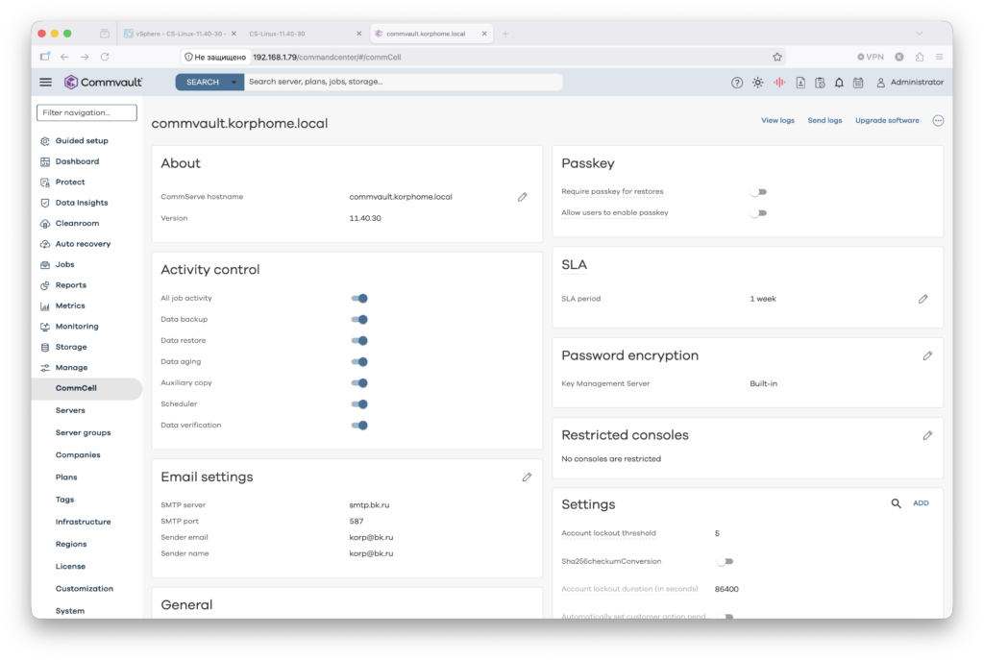Go to Dashboard in sidebar

click(77, 161)
